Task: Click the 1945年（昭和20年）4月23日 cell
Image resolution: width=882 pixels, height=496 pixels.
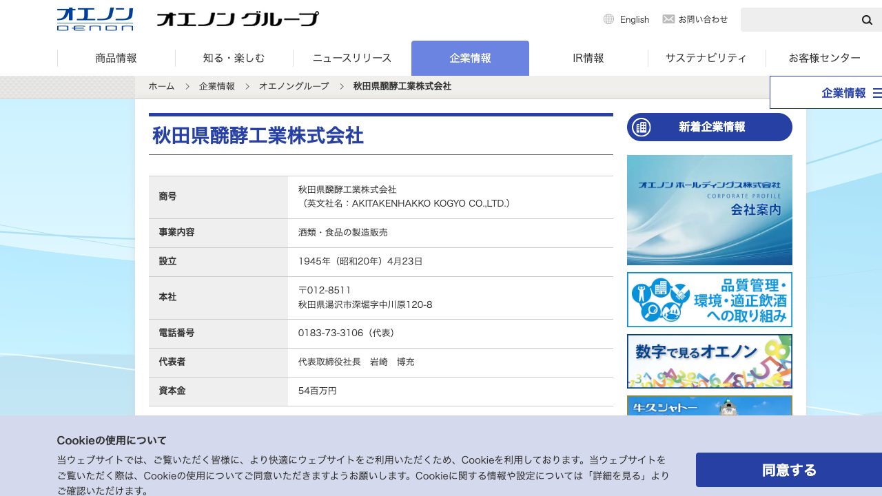Action: tap(451, 262)
